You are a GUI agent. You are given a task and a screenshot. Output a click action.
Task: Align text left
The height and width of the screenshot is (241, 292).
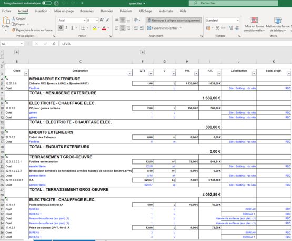point(117,28)
